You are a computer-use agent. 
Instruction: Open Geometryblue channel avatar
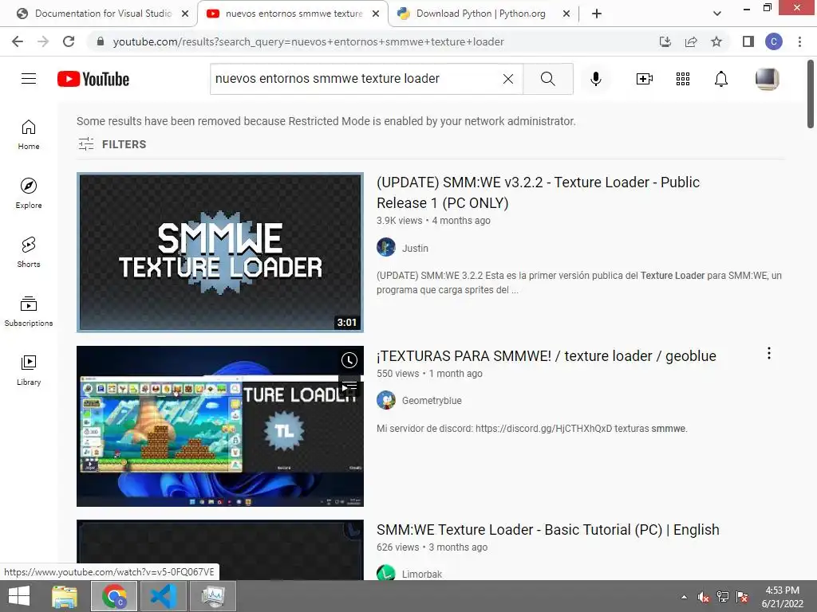pyautogui.click(x=386, y=400)
